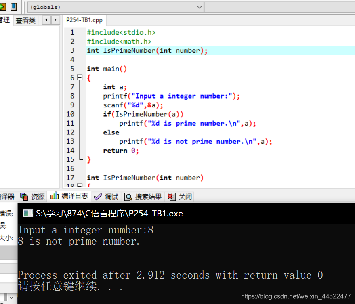The height and width of the screenshot is (304, 355).
Task: Click the blue bookmark toolbar icon
Action: [14, 7]
